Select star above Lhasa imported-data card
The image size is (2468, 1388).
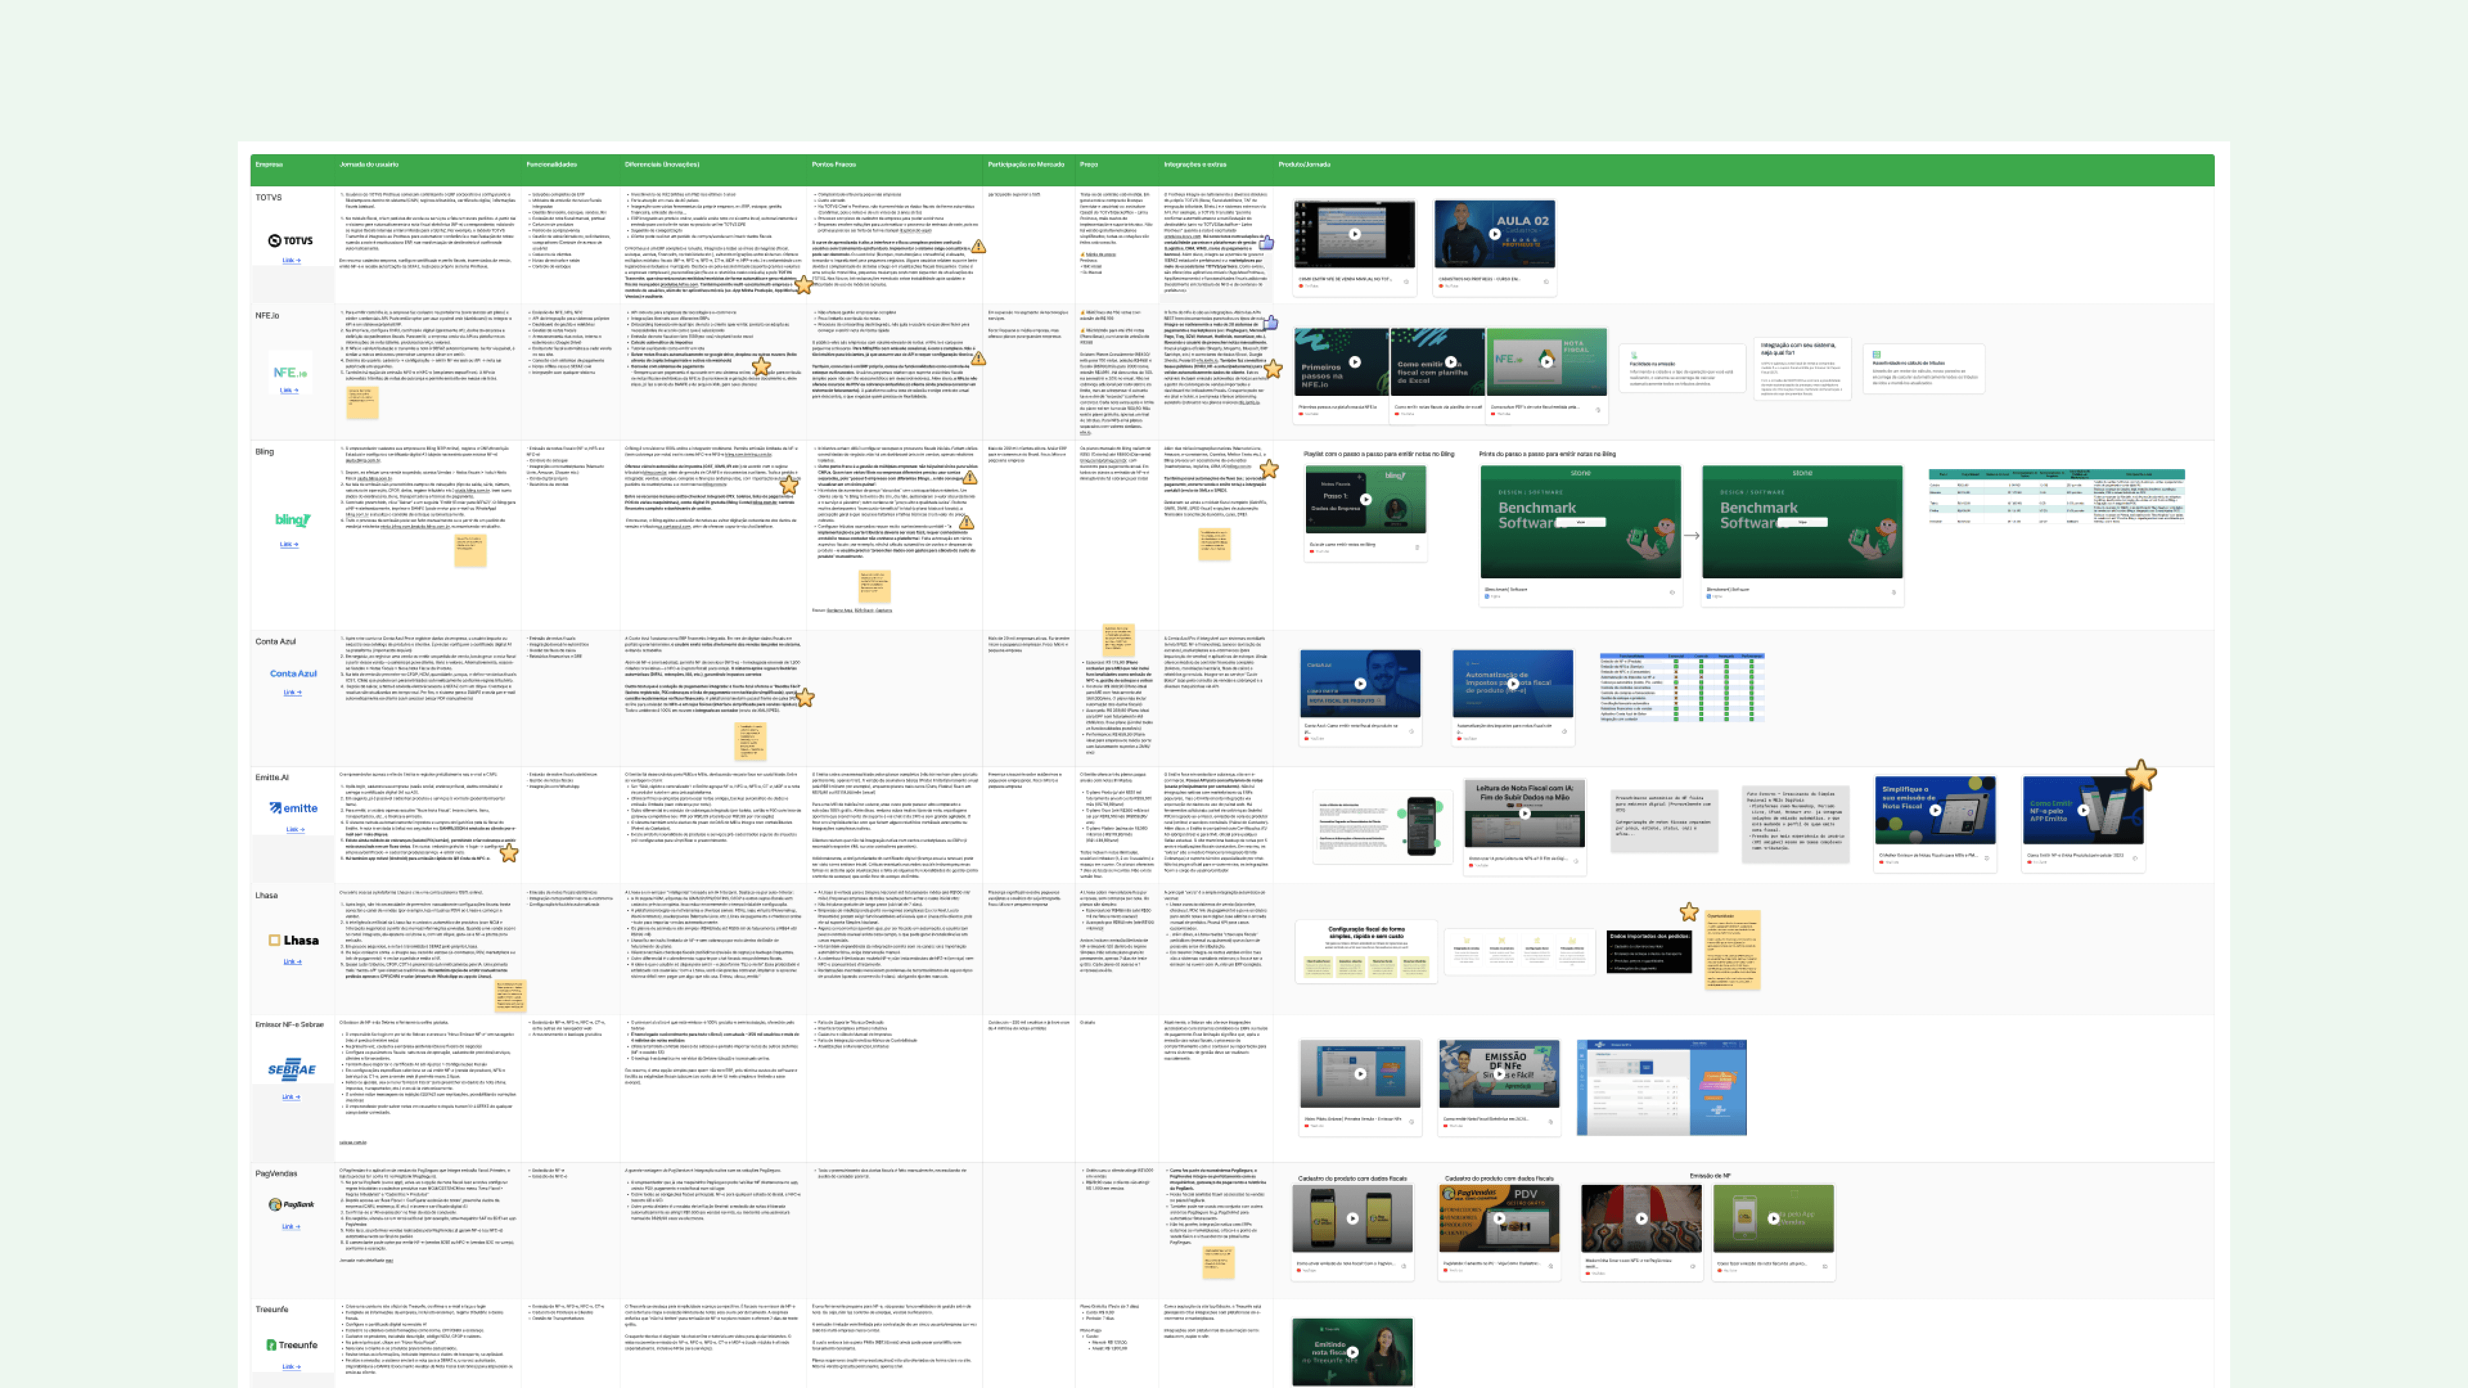[1689, 912]
